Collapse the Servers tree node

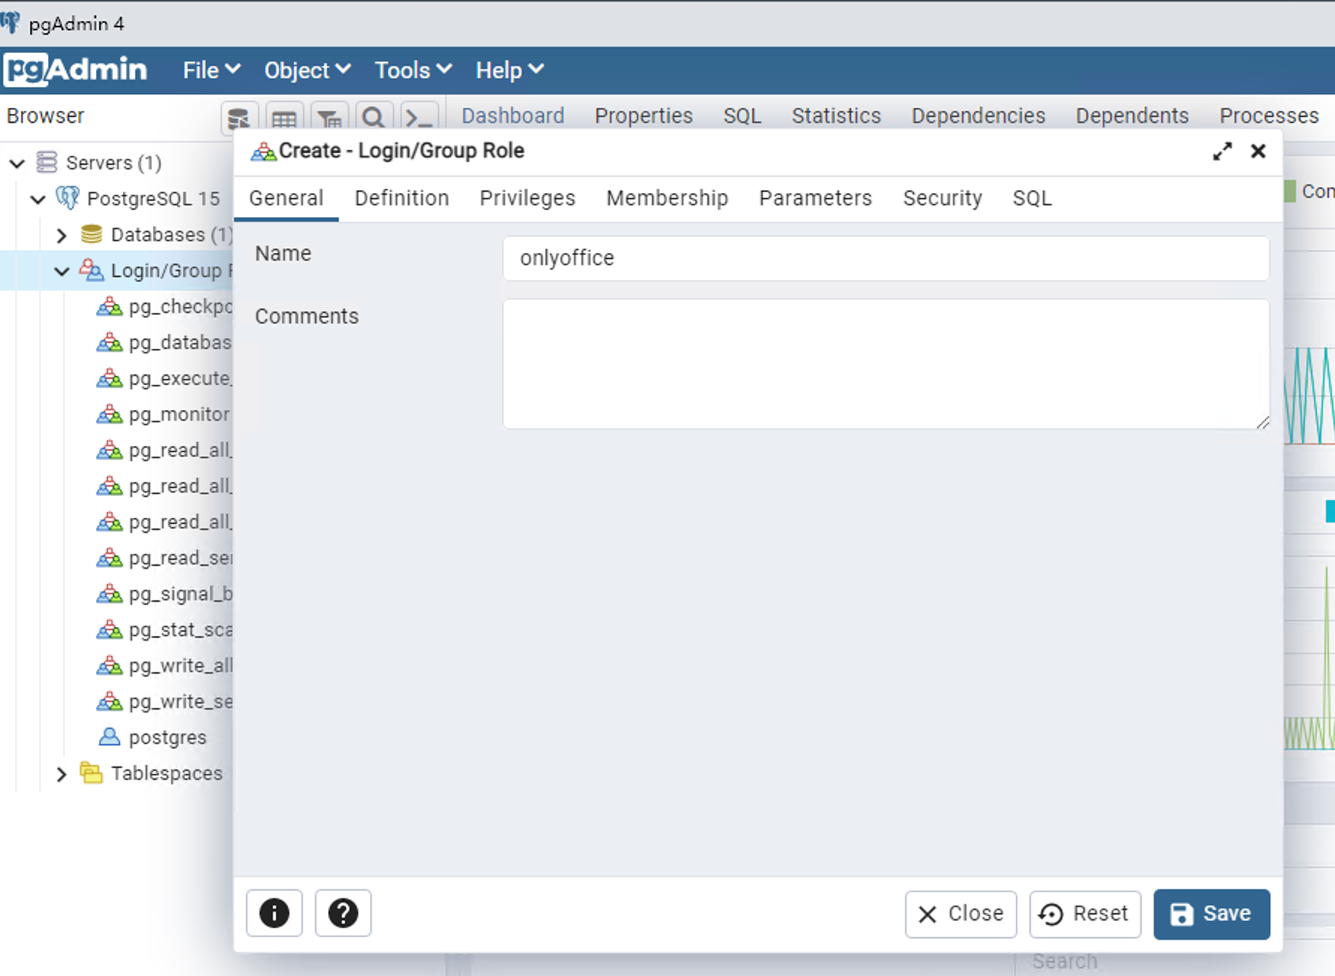click(17, 163)
